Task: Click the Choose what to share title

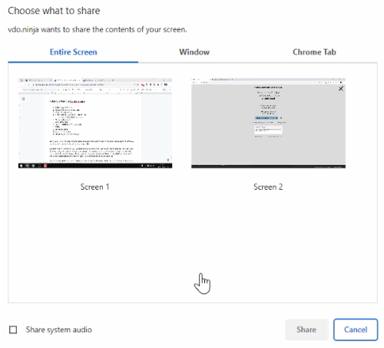Action: click(54, 11)
